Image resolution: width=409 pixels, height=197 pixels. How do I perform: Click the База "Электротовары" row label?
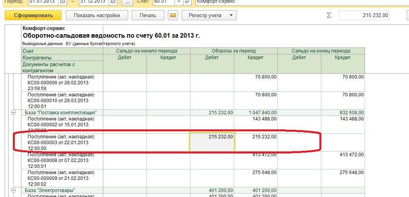coord(50,190)
